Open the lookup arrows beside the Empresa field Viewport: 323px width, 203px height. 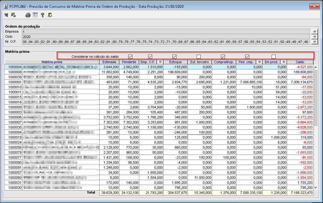[x=314, y=32]
